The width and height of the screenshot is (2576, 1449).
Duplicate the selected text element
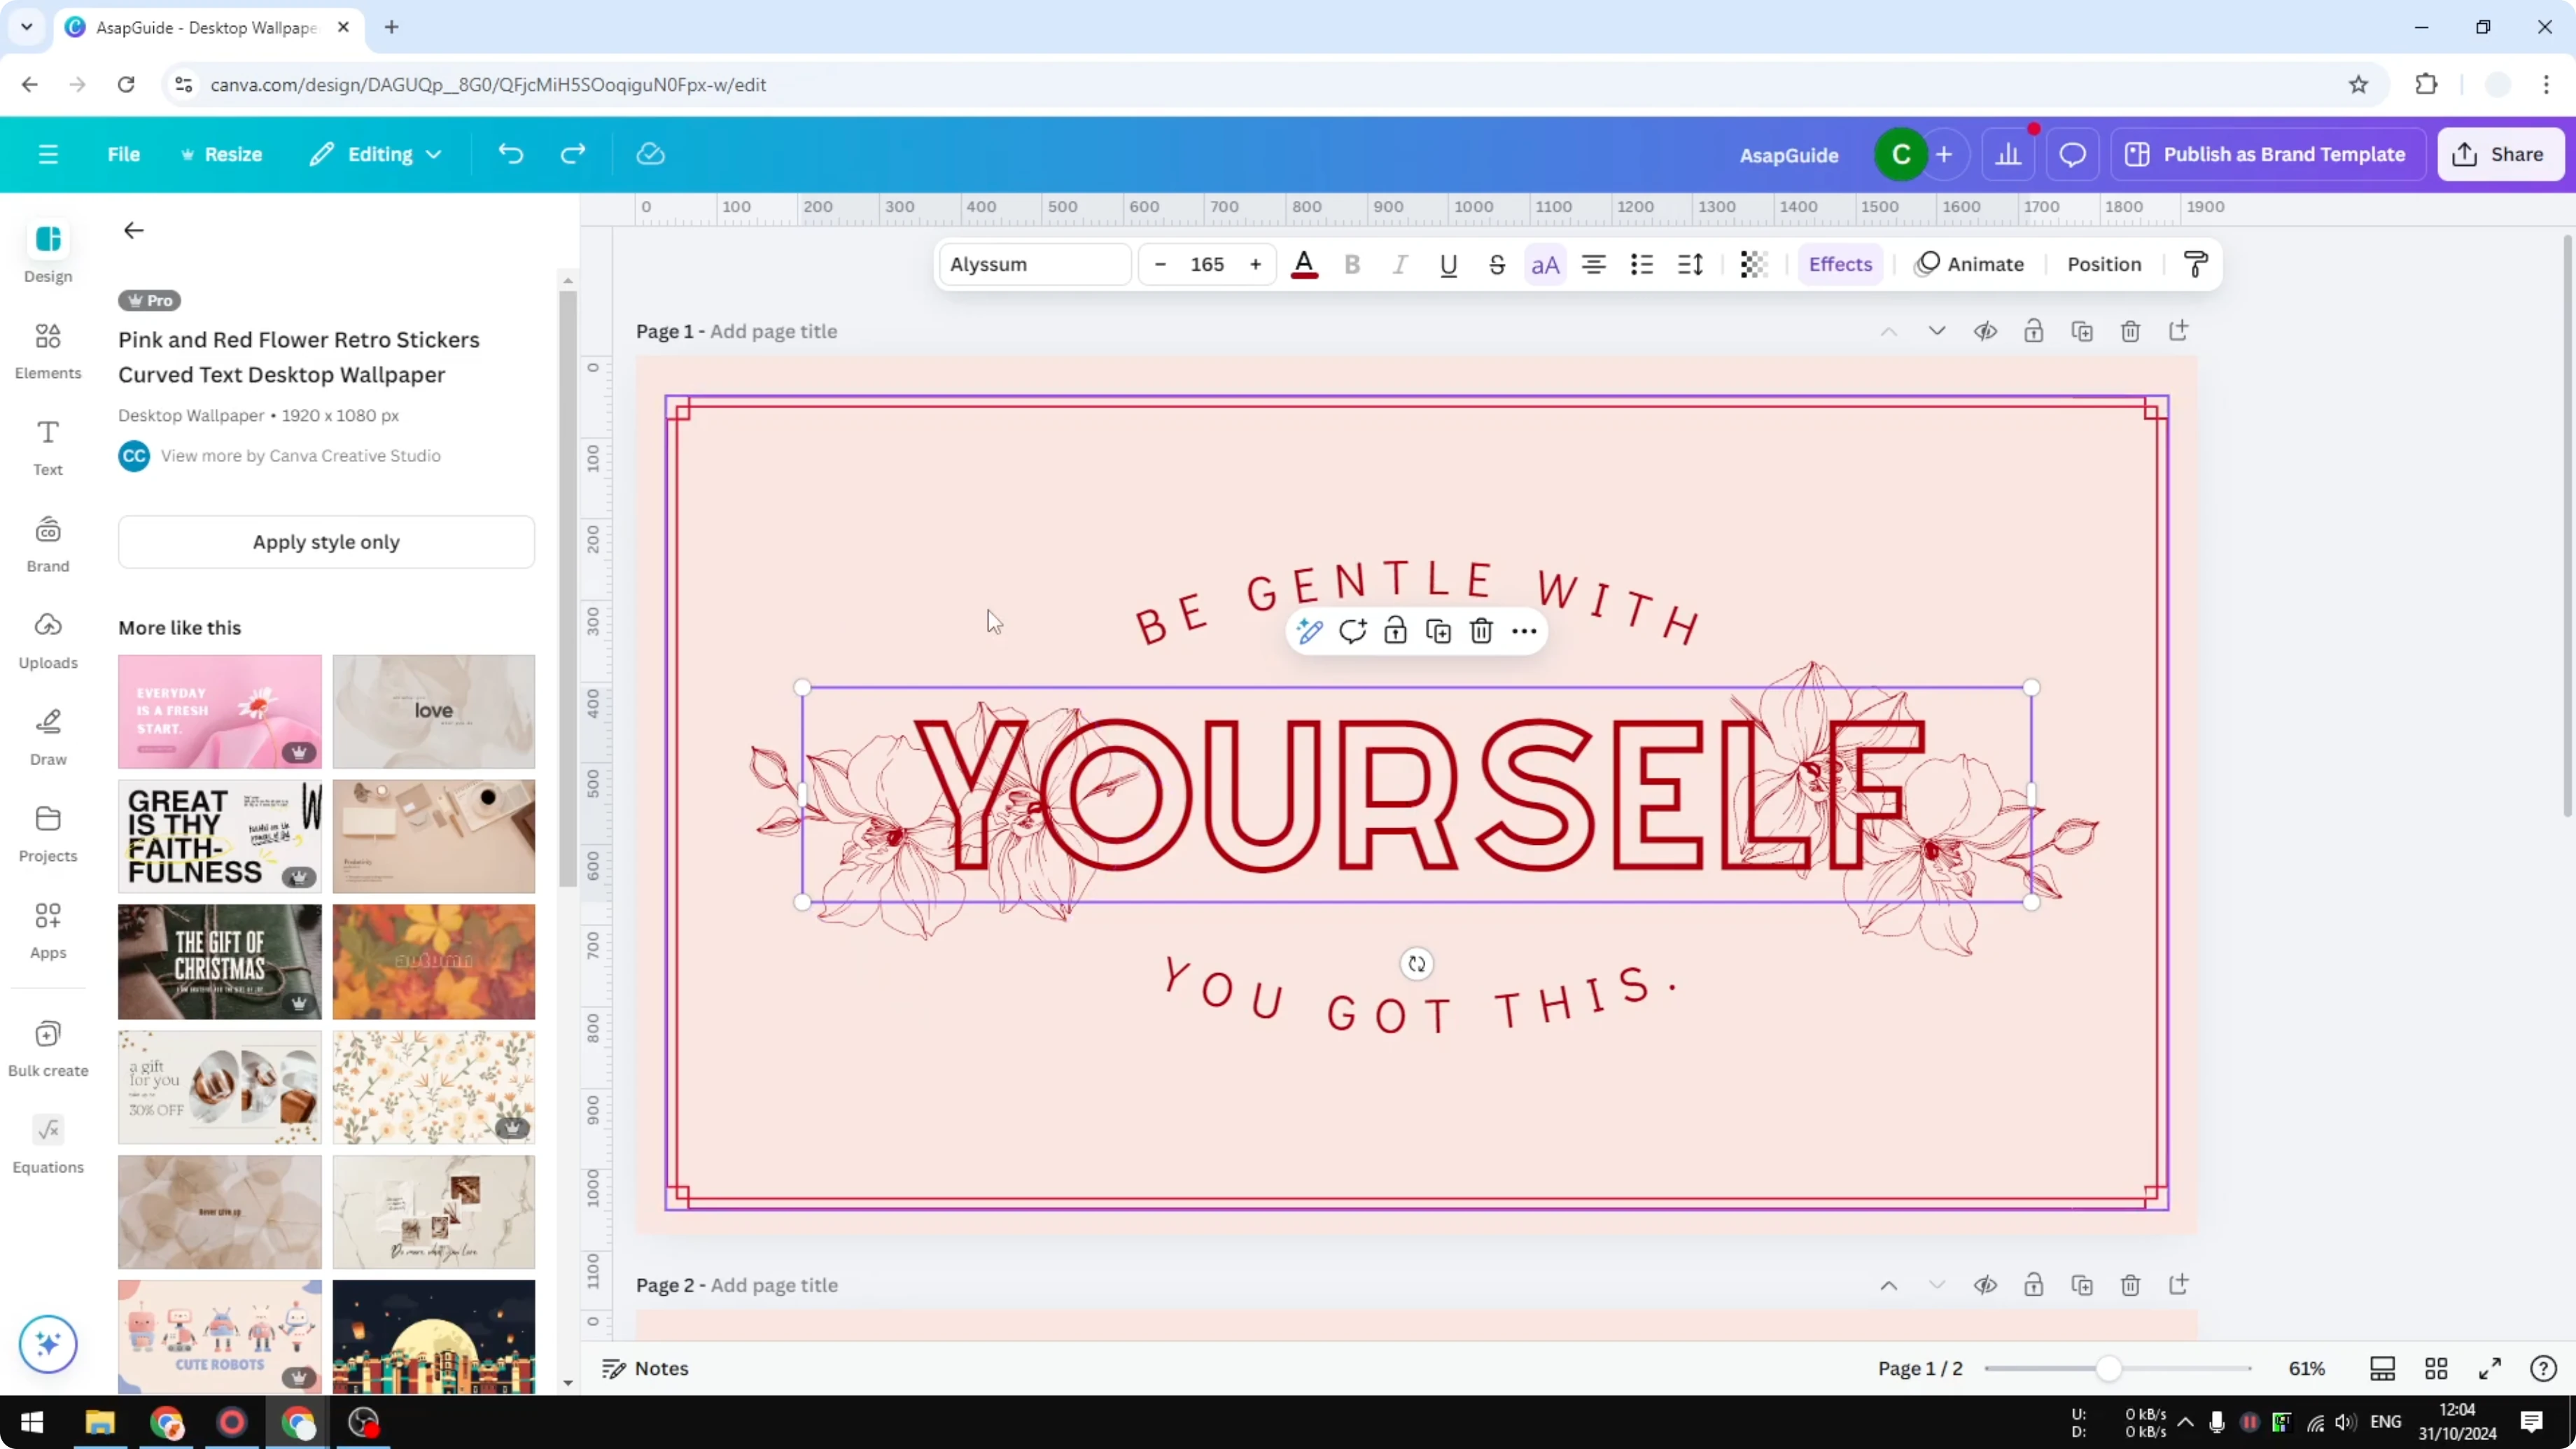1439,631
